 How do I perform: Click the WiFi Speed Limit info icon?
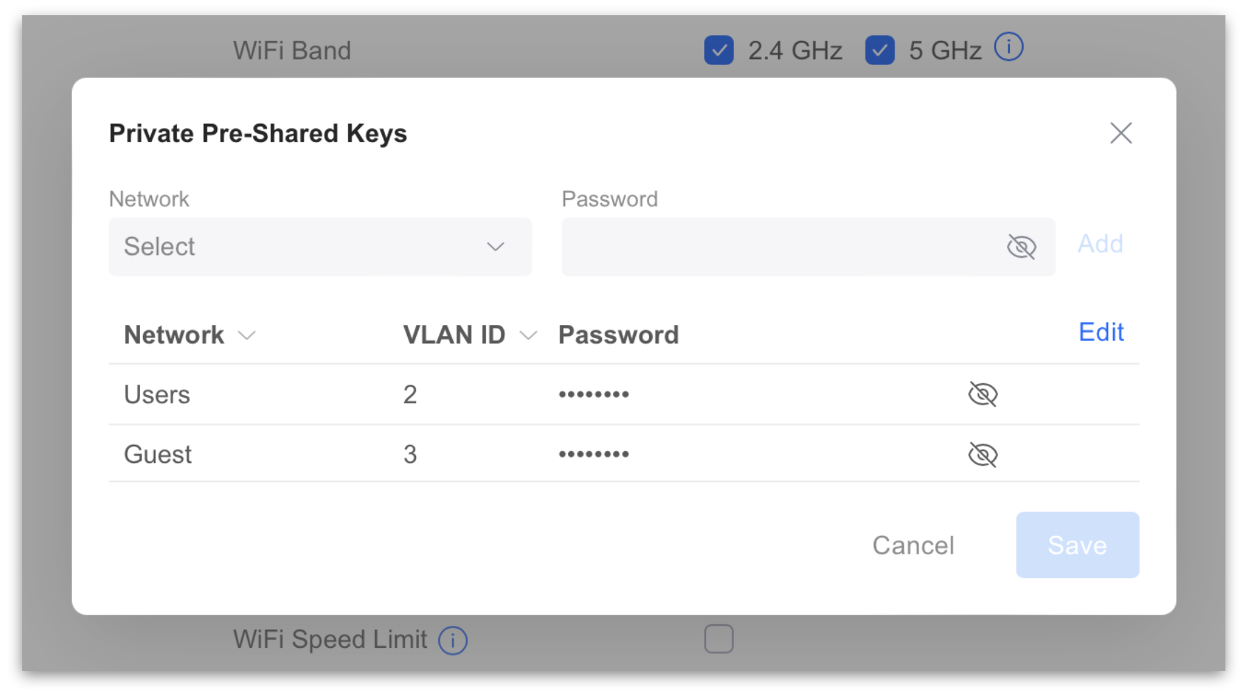(x=452, y=640)
